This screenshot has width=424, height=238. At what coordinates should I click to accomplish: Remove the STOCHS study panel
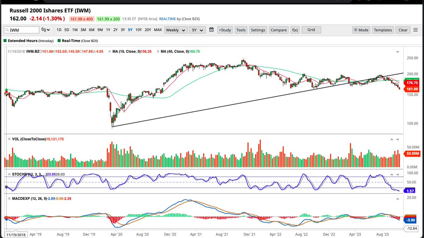pos(9,174)
